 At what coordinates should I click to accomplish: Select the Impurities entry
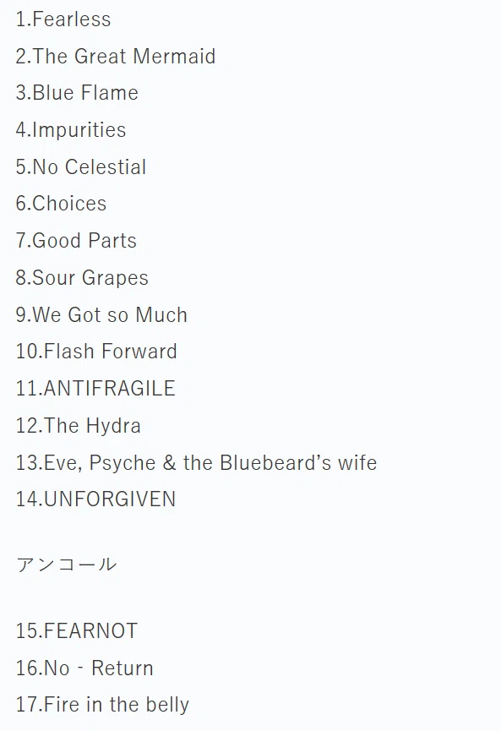(x=71, y=130)
